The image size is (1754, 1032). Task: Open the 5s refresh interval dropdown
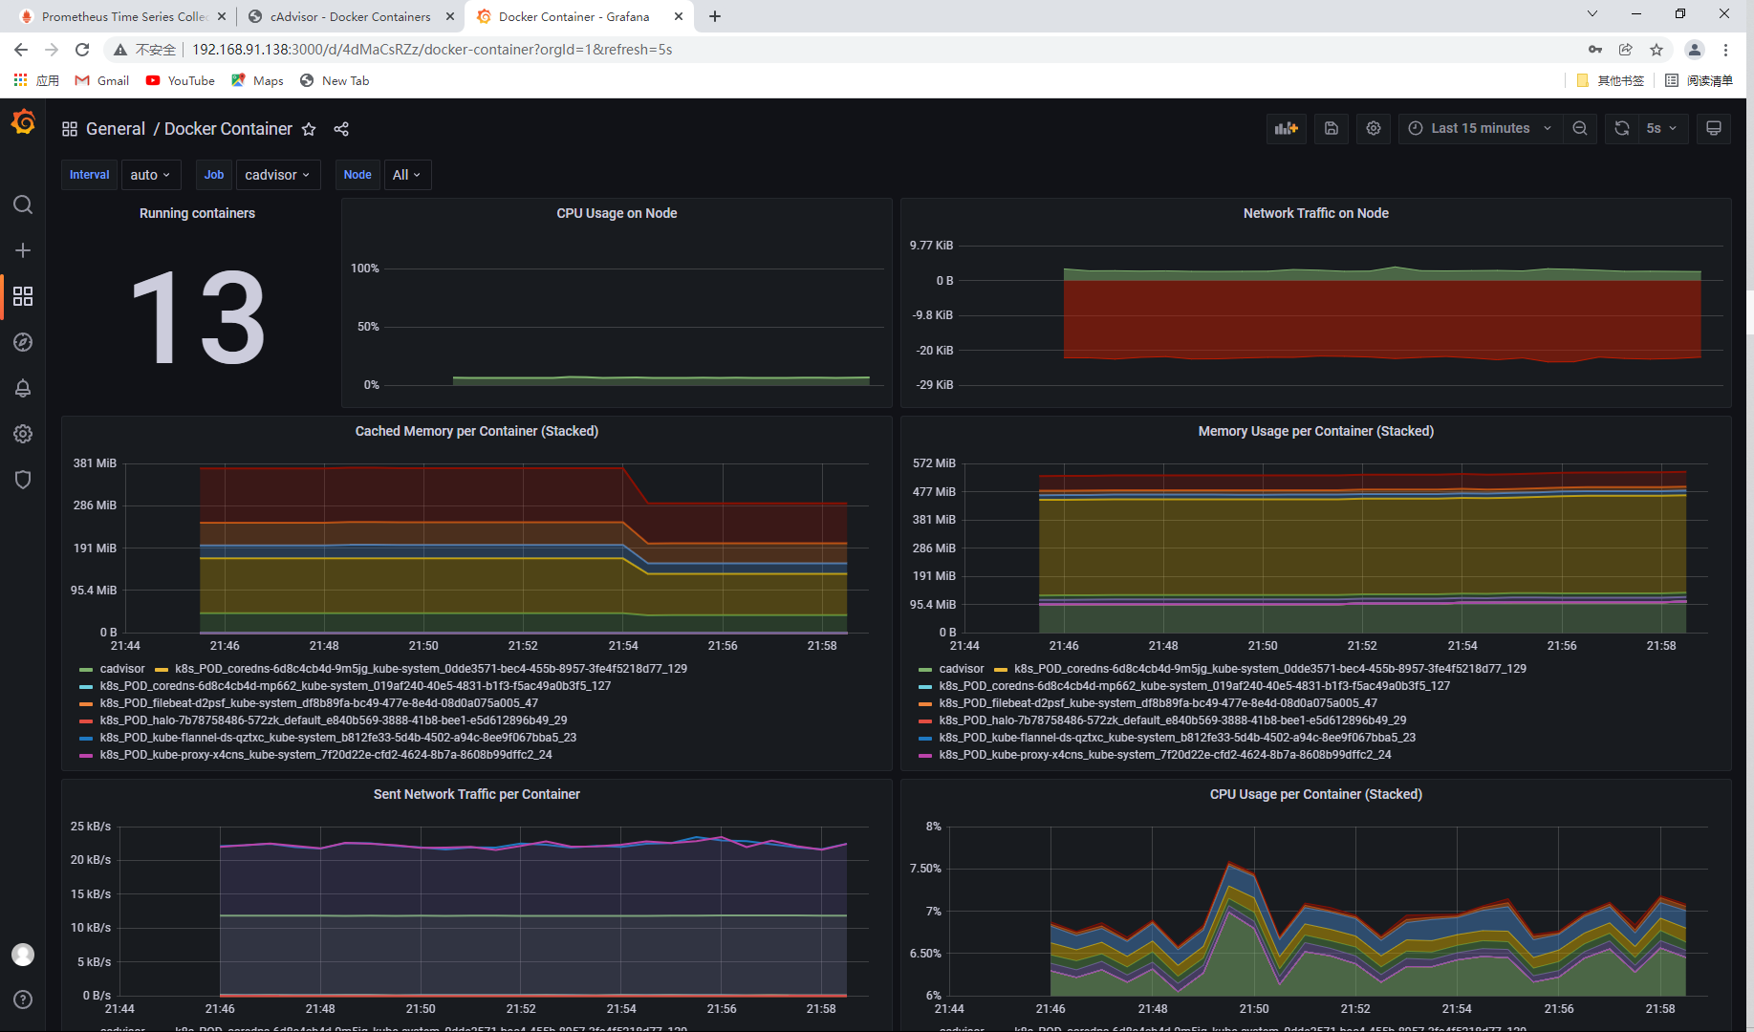point(1662,128)
